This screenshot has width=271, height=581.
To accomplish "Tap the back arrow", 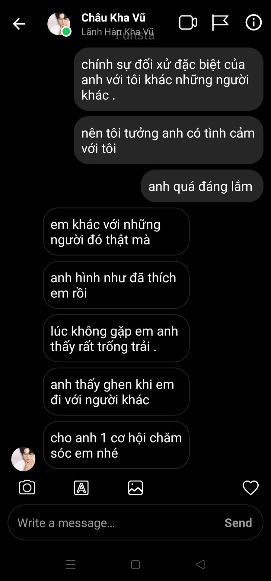I will coord(19,24).
